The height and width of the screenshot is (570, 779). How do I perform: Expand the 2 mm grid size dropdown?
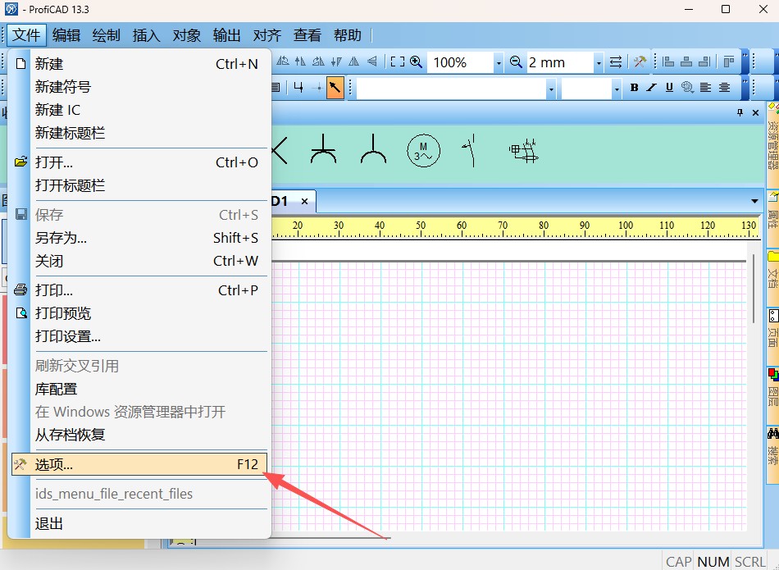click(x=599, y=63)
